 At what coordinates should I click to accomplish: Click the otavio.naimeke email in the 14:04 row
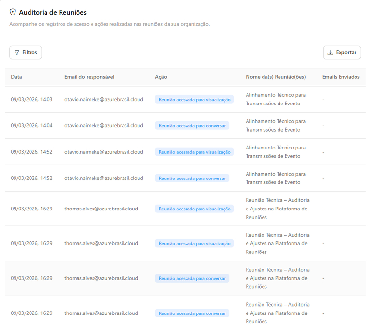(x=104, y=126)
